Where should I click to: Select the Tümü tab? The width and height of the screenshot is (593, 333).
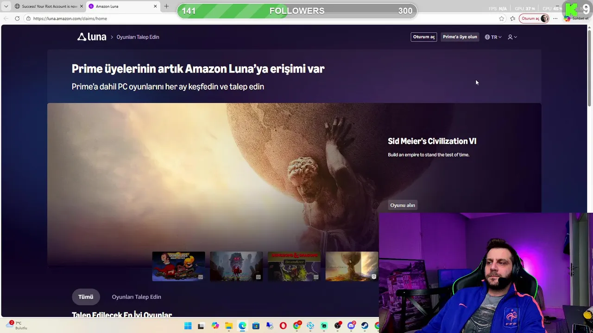click(86, 297)
